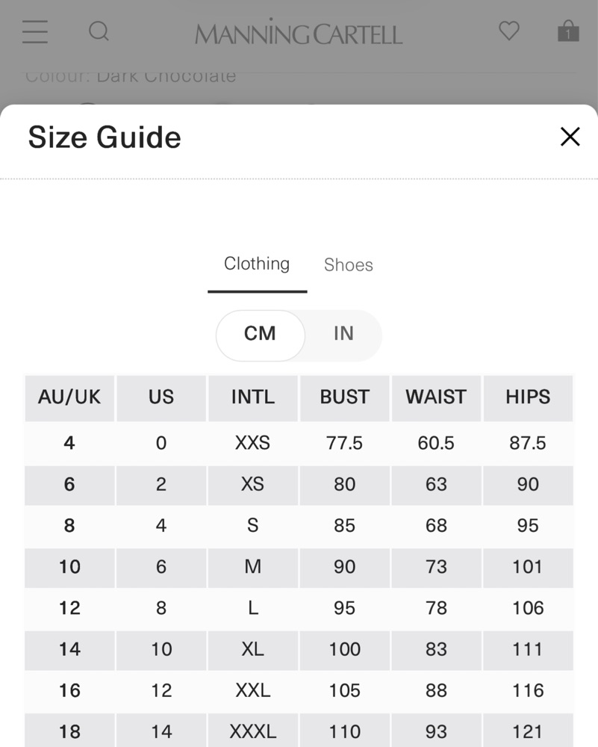Select the Clothing tab

257,264
